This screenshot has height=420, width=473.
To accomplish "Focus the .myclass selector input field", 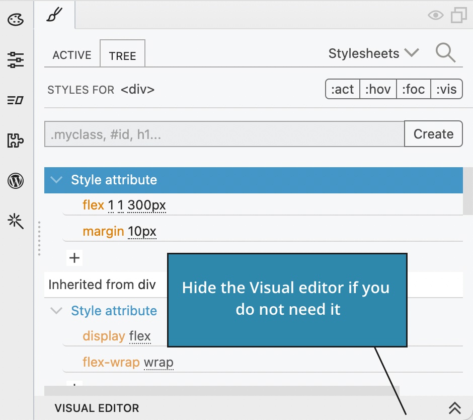I will (224, 134).
